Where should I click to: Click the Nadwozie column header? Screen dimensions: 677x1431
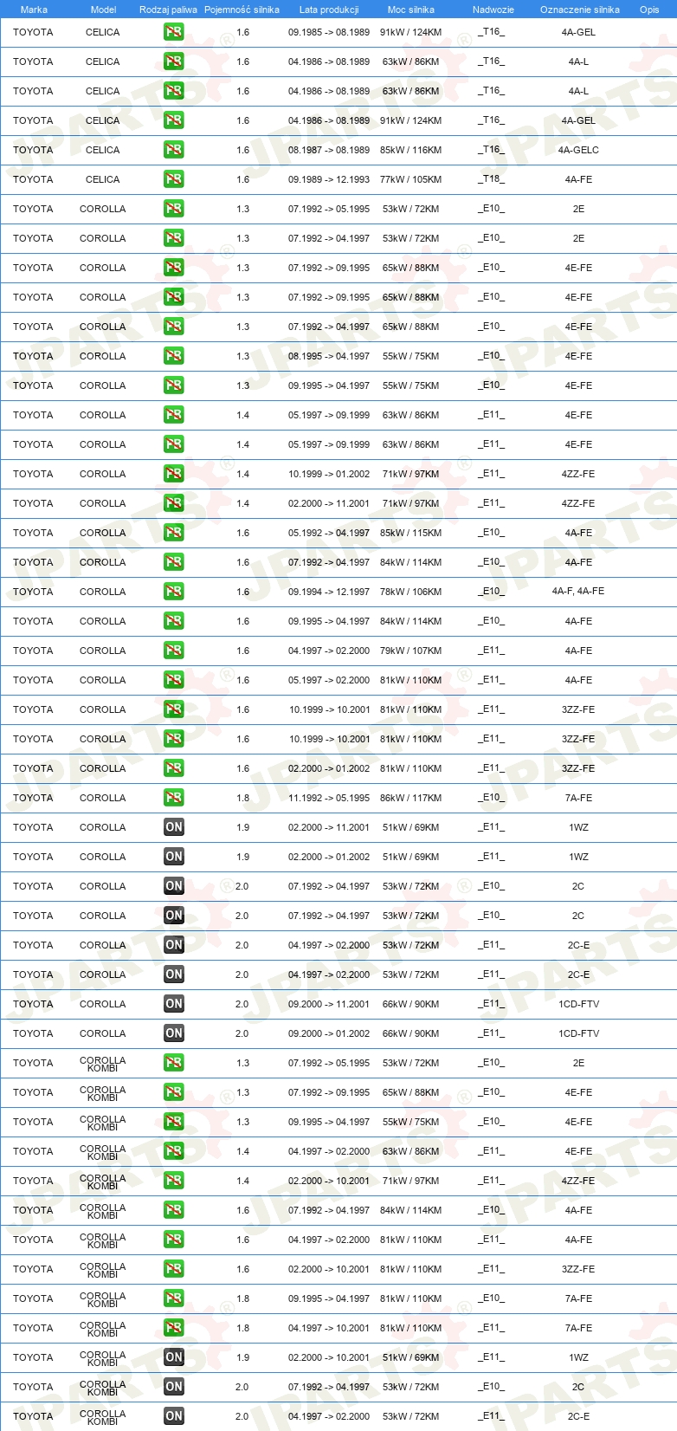pyautogui.click(x=493, y=10)
